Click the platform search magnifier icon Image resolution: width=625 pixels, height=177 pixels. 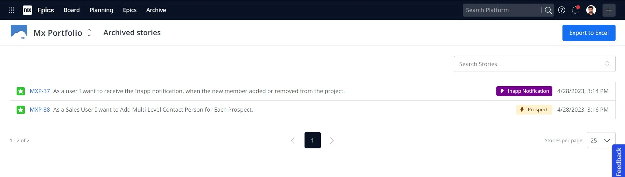(x=548, y=10)
